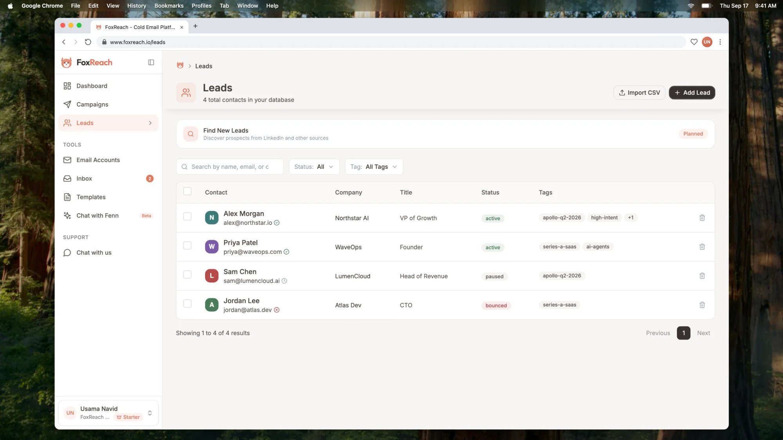
Task: Click the paused status badge for Sam Chen
Action: pos(494,277)
